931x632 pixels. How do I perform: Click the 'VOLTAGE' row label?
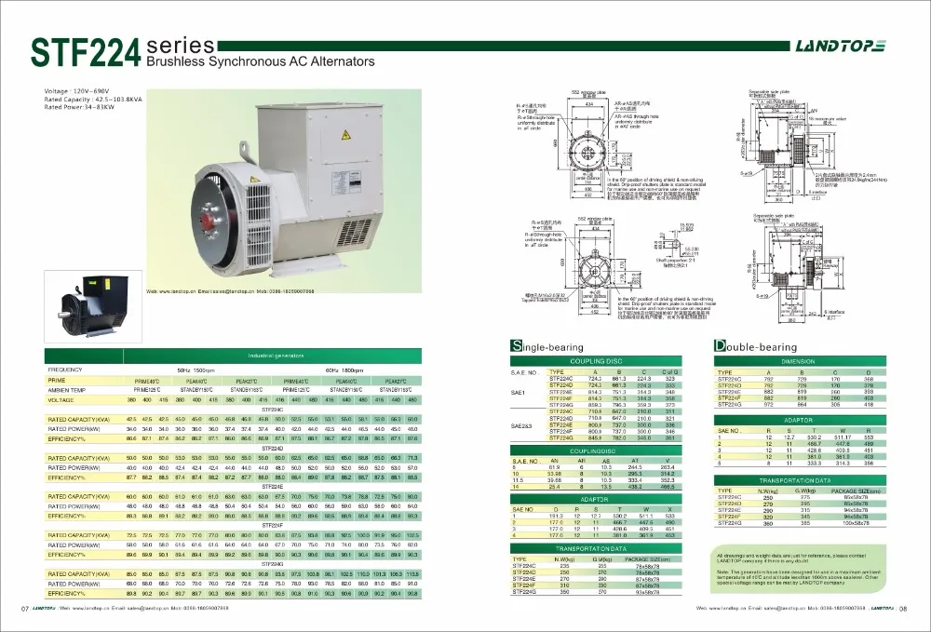click(x=61, y=400)
